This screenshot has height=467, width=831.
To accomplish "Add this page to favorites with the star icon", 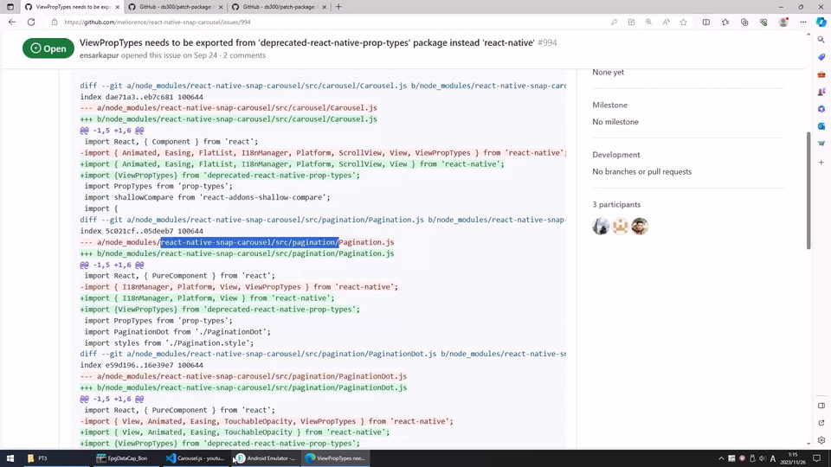I will tap(684, 22).
